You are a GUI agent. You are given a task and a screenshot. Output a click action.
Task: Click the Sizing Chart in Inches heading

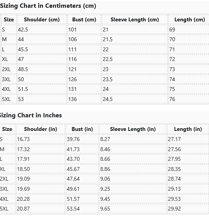pos(31,115)
